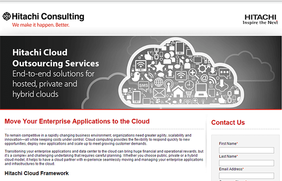Viewport: 282px width, 181px height.
Task: Click the house icon inside the cloud
Action: point(178,91)
